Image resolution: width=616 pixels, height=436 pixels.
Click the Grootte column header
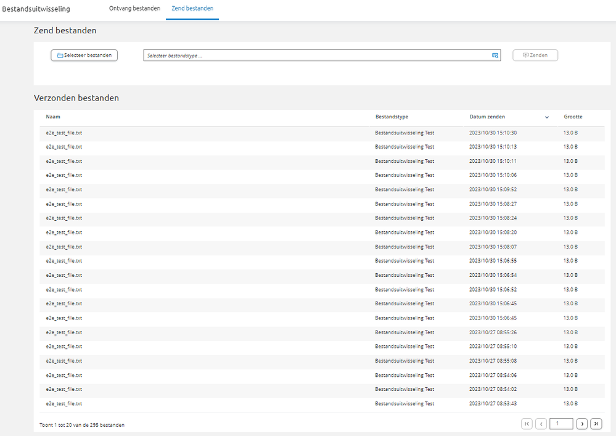point(573,117)
